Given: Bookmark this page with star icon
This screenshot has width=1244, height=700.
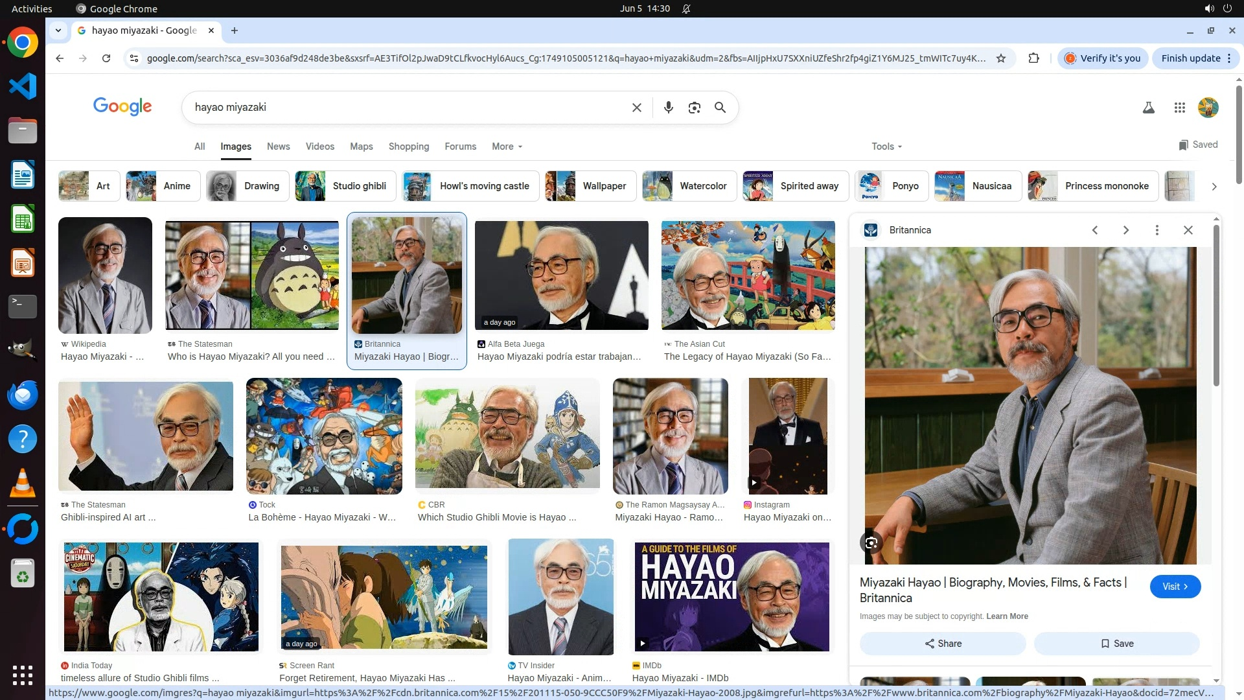Looking at the screenshot, I should tap(1000, 58).
